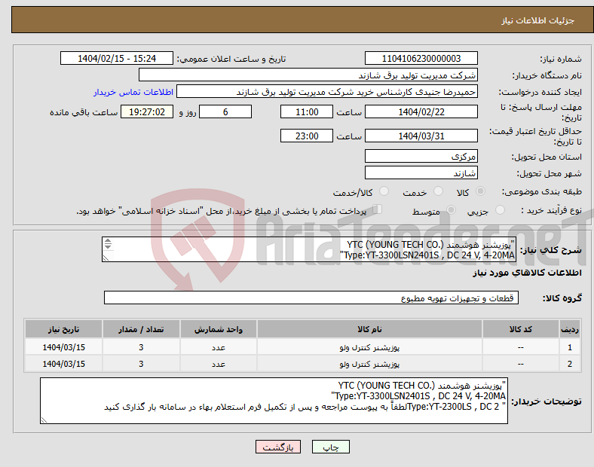The image size is (594, 467).
Task: Click the ردیف column header
Action: coord(570,329)
